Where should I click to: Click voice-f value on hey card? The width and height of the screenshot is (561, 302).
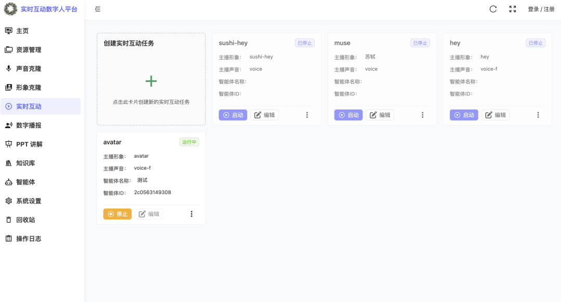tap(489, 69)
